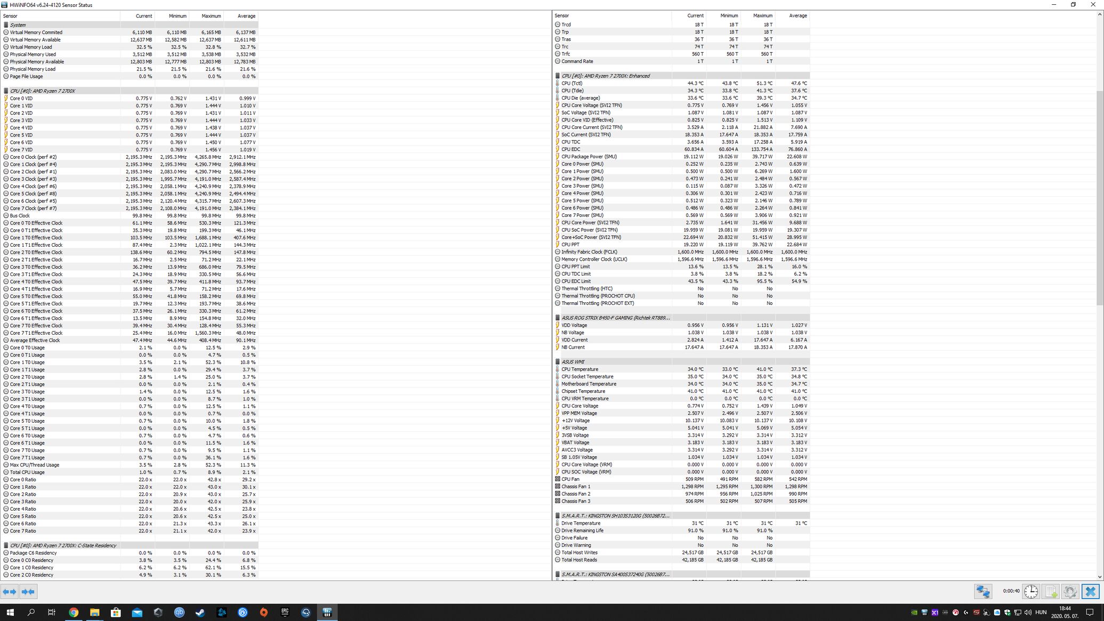Screen dimensions: 1104x621
Task: Select the System section header
Action: point(18,25)
